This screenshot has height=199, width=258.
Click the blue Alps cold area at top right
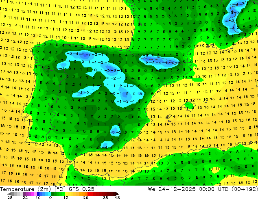point(233,18)
